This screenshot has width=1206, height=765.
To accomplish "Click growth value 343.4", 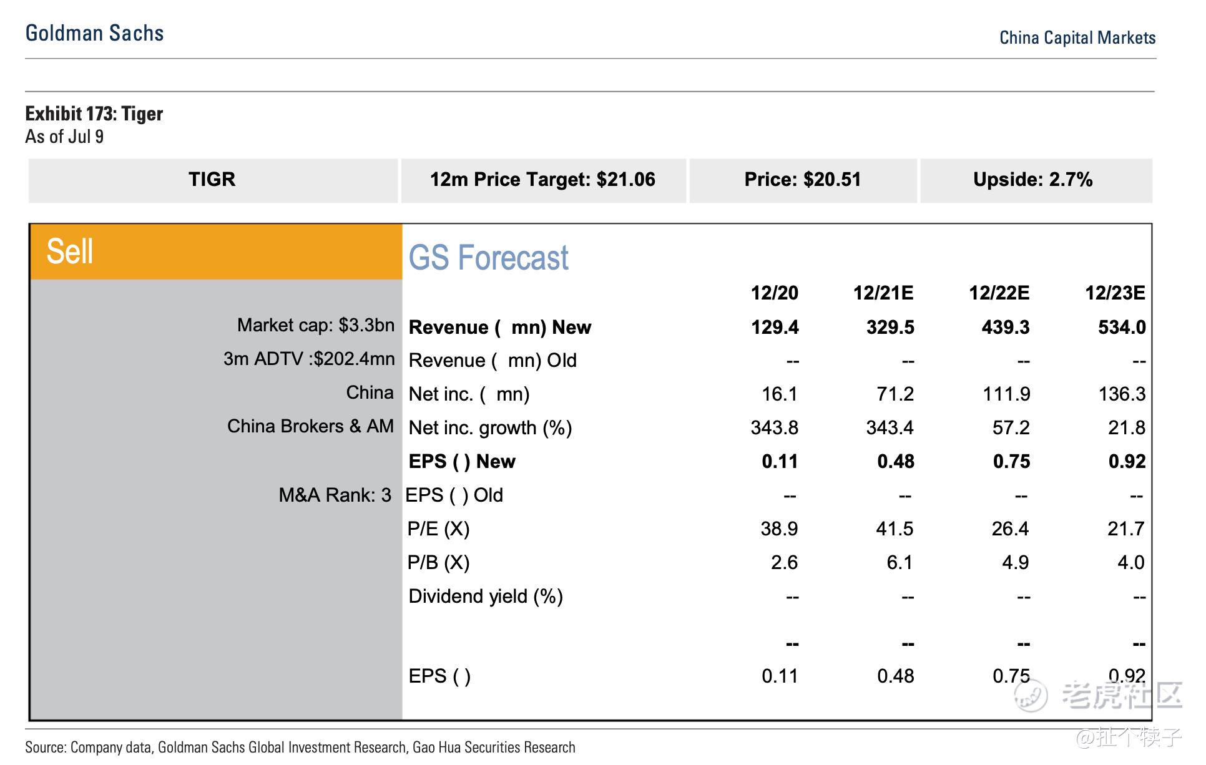I will tap(890, 428).
